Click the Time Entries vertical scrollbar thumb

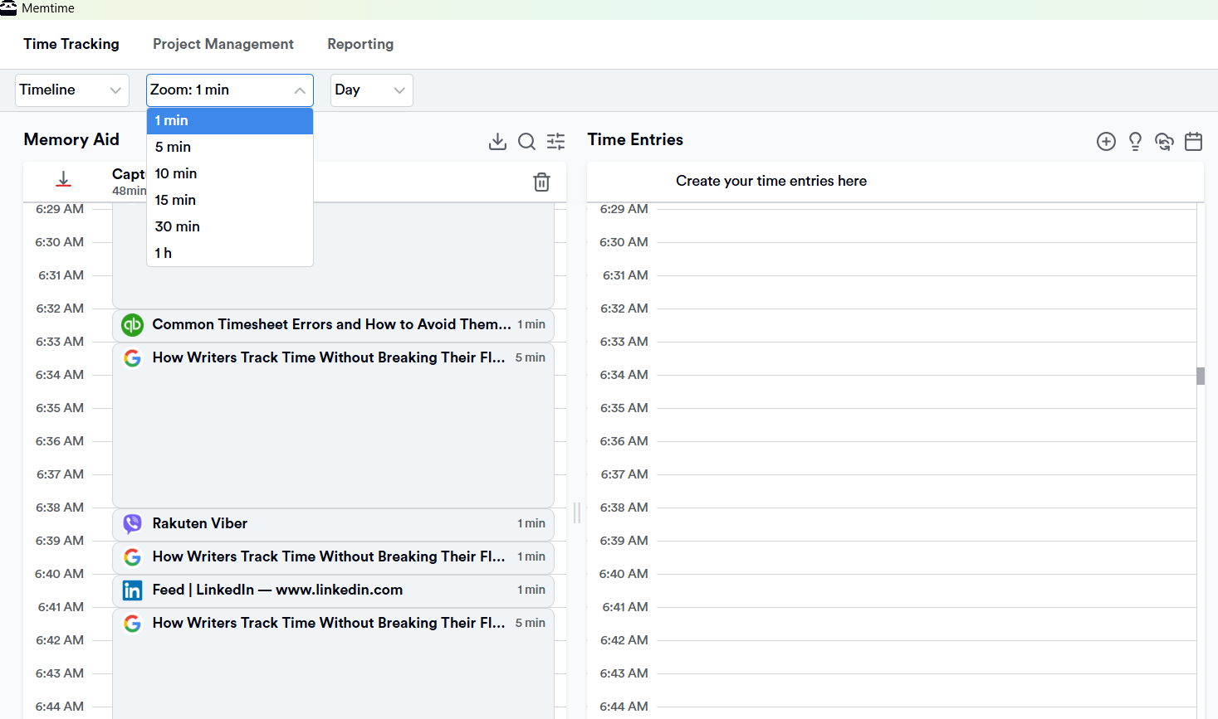point(1201,376)
